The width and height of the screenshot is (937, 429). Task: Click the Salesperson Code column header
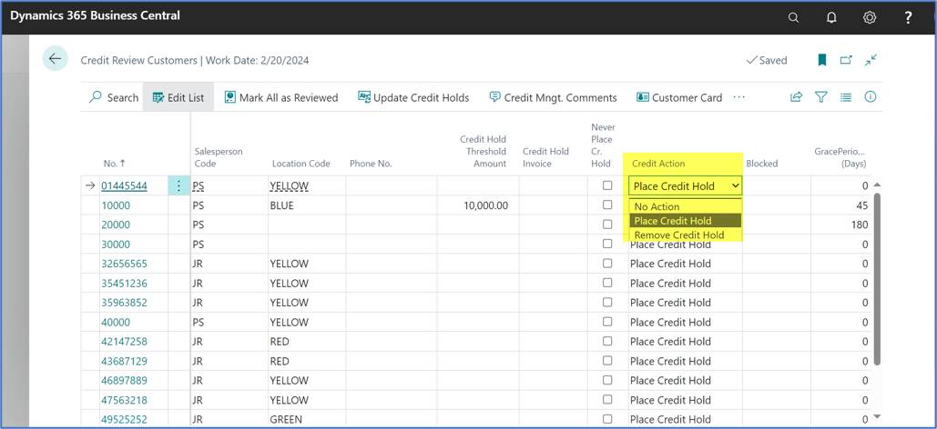pos(219,157)
